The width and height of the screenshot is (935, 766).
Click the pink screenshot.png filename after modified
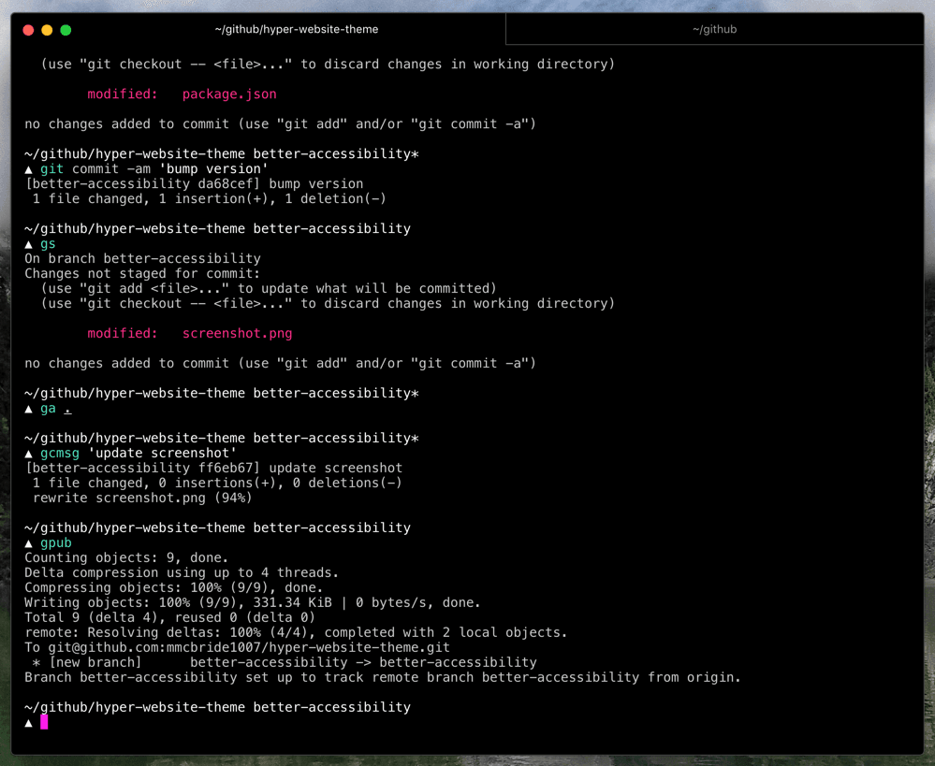pyautogui.click(x=237, y=334)
